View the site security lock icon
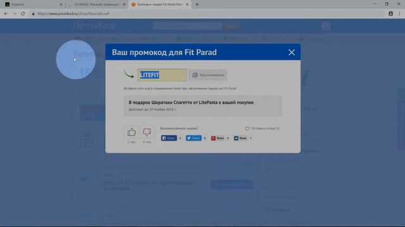Viewport: 405px width, 227px height. point(33,14)
